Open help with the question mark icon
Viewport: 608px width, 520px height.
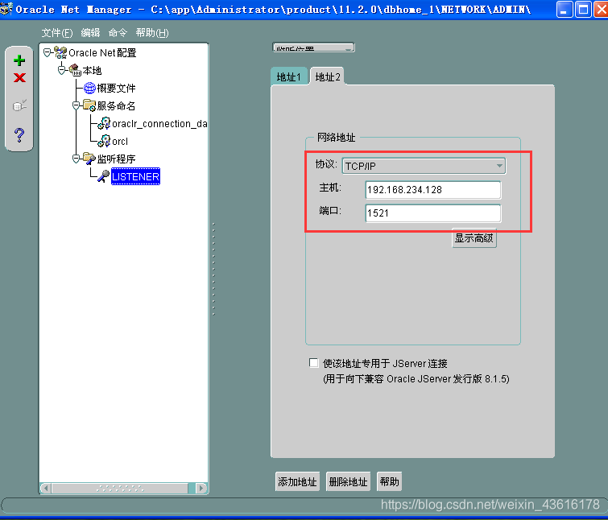point(19,134)
